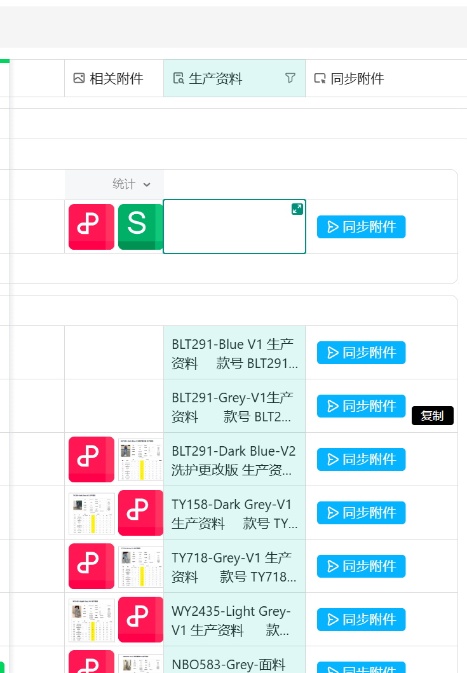Open red P attachment in first data row
Screen dimensions: 467x673
tap(91, 227)
